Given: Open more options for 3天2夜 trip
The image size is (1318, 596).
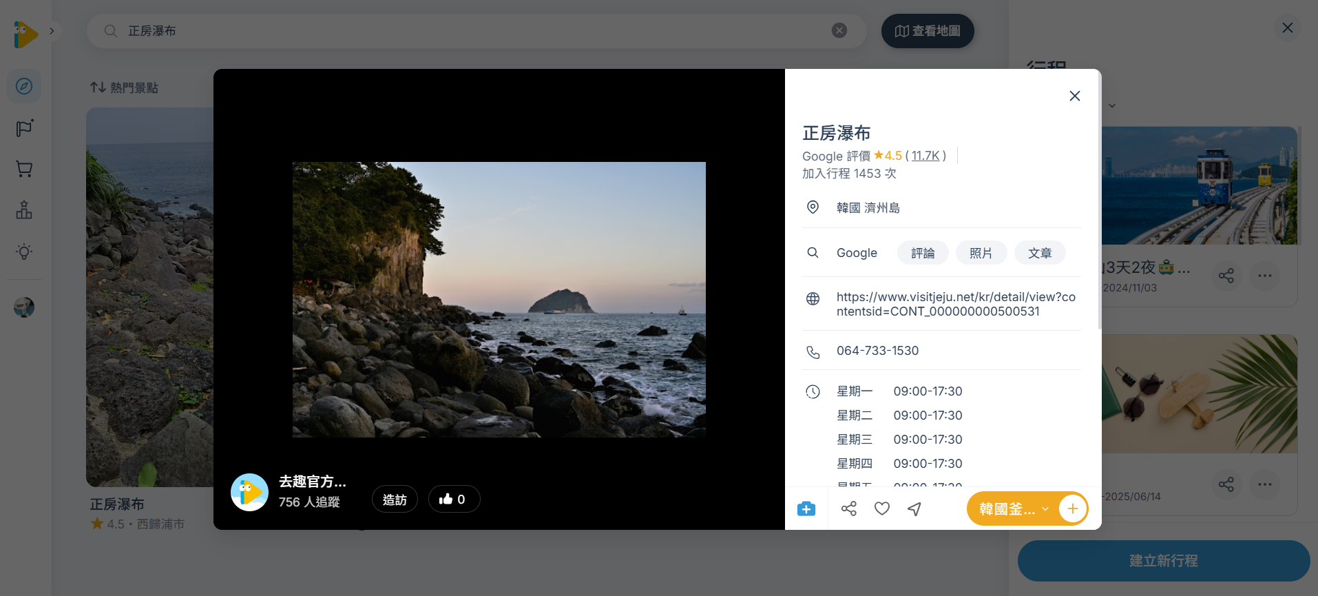Looking at the screenshot, I should pyautogui.click(x=1265, y=276).
